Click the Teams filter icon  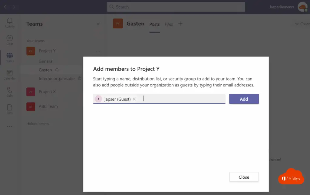tap(98, 24)
